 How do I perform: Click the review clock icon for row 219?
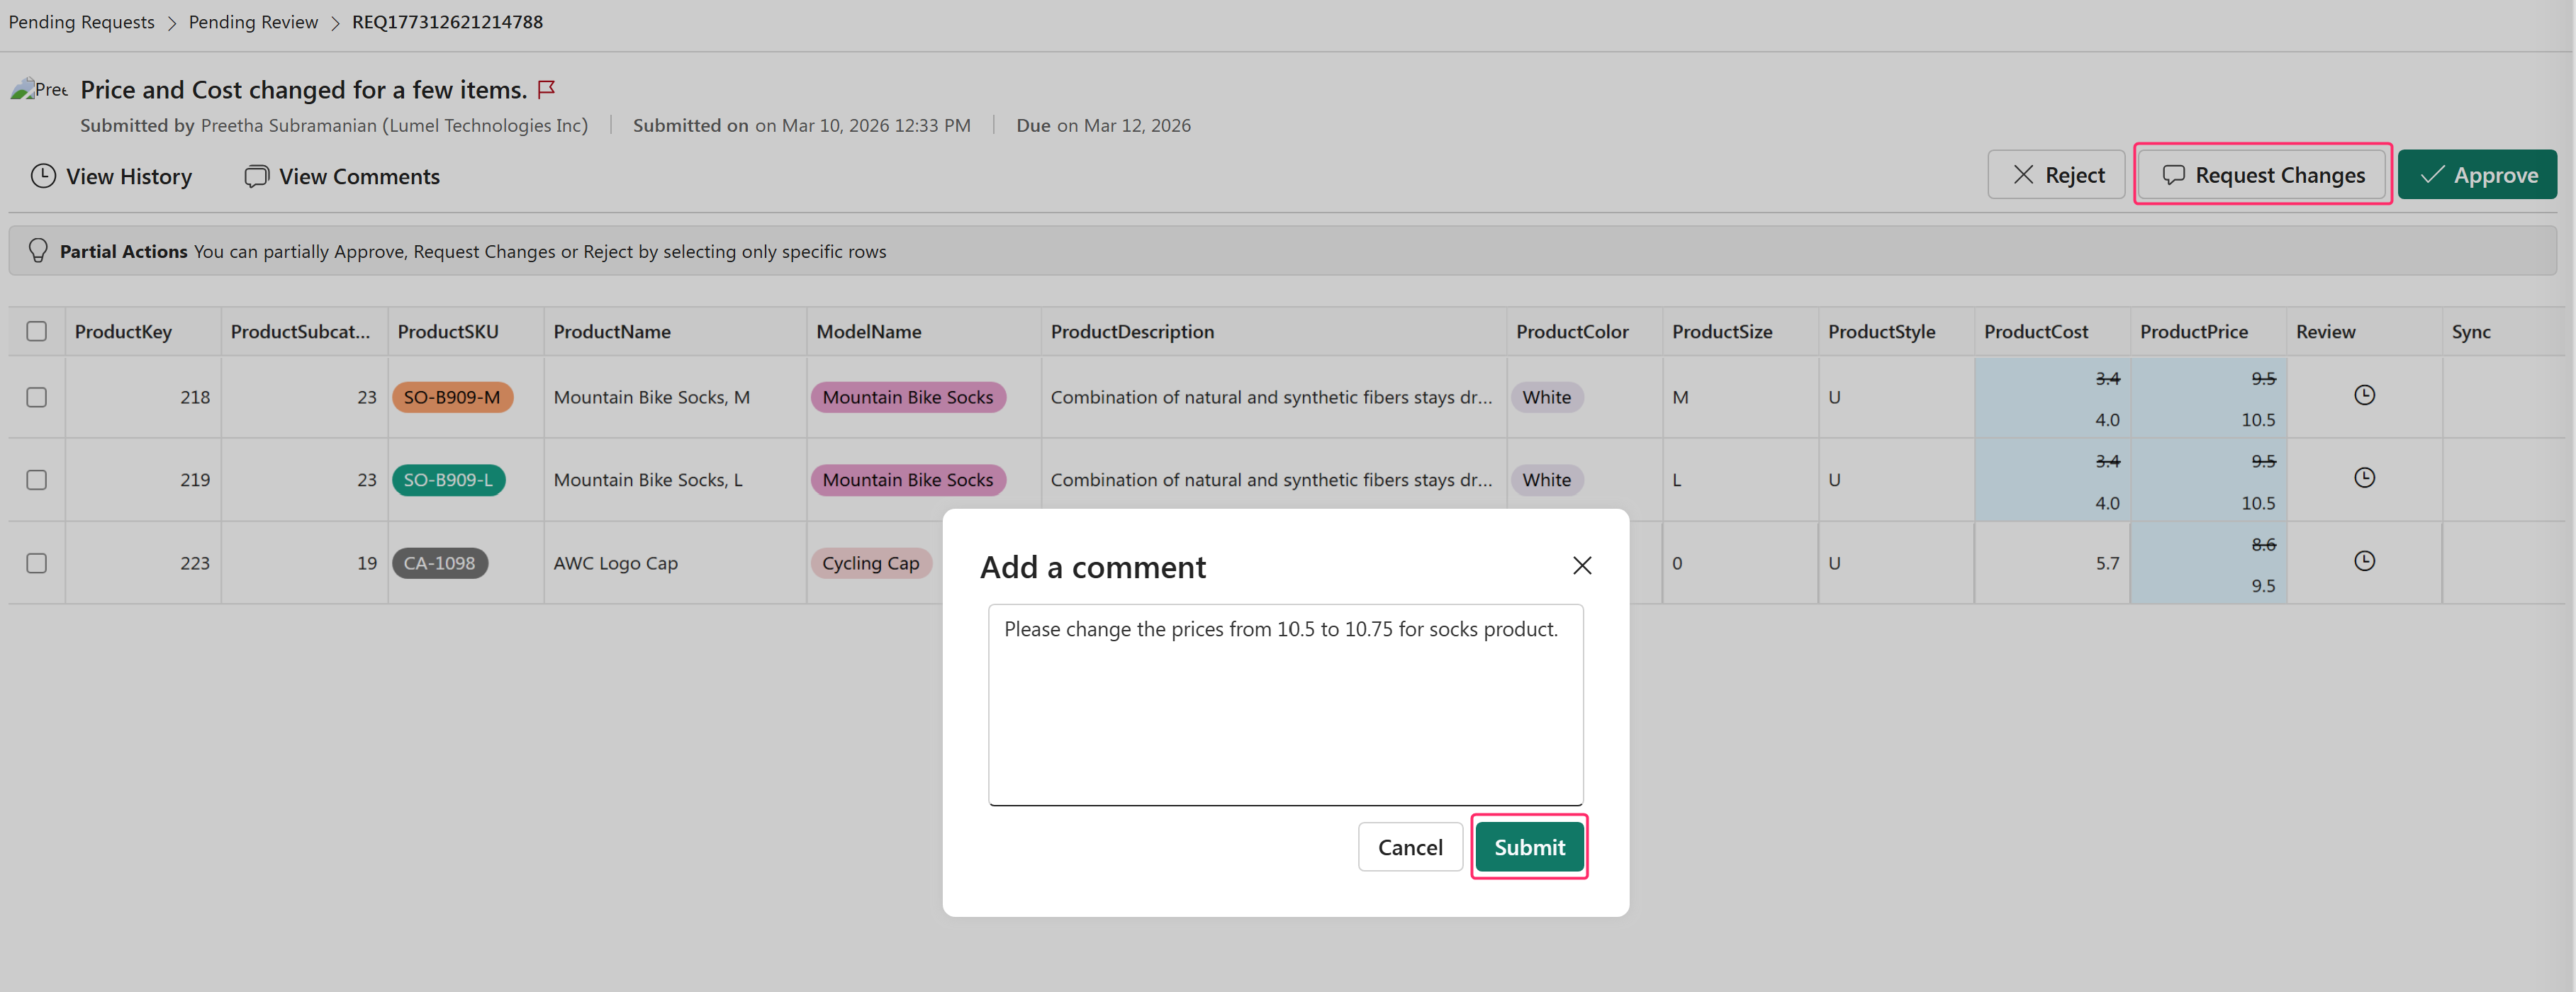(2363, 478)
